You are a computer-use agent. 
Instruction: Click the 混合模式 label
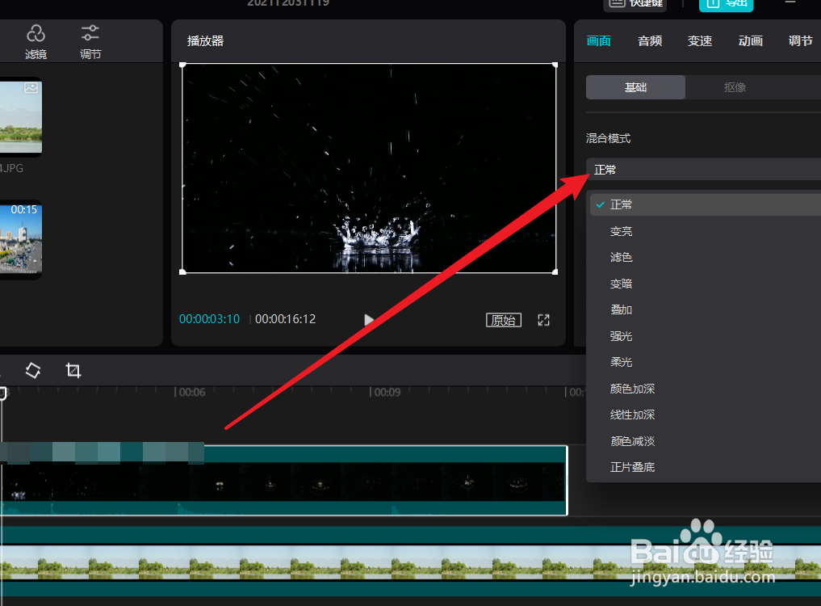[608, 138]
